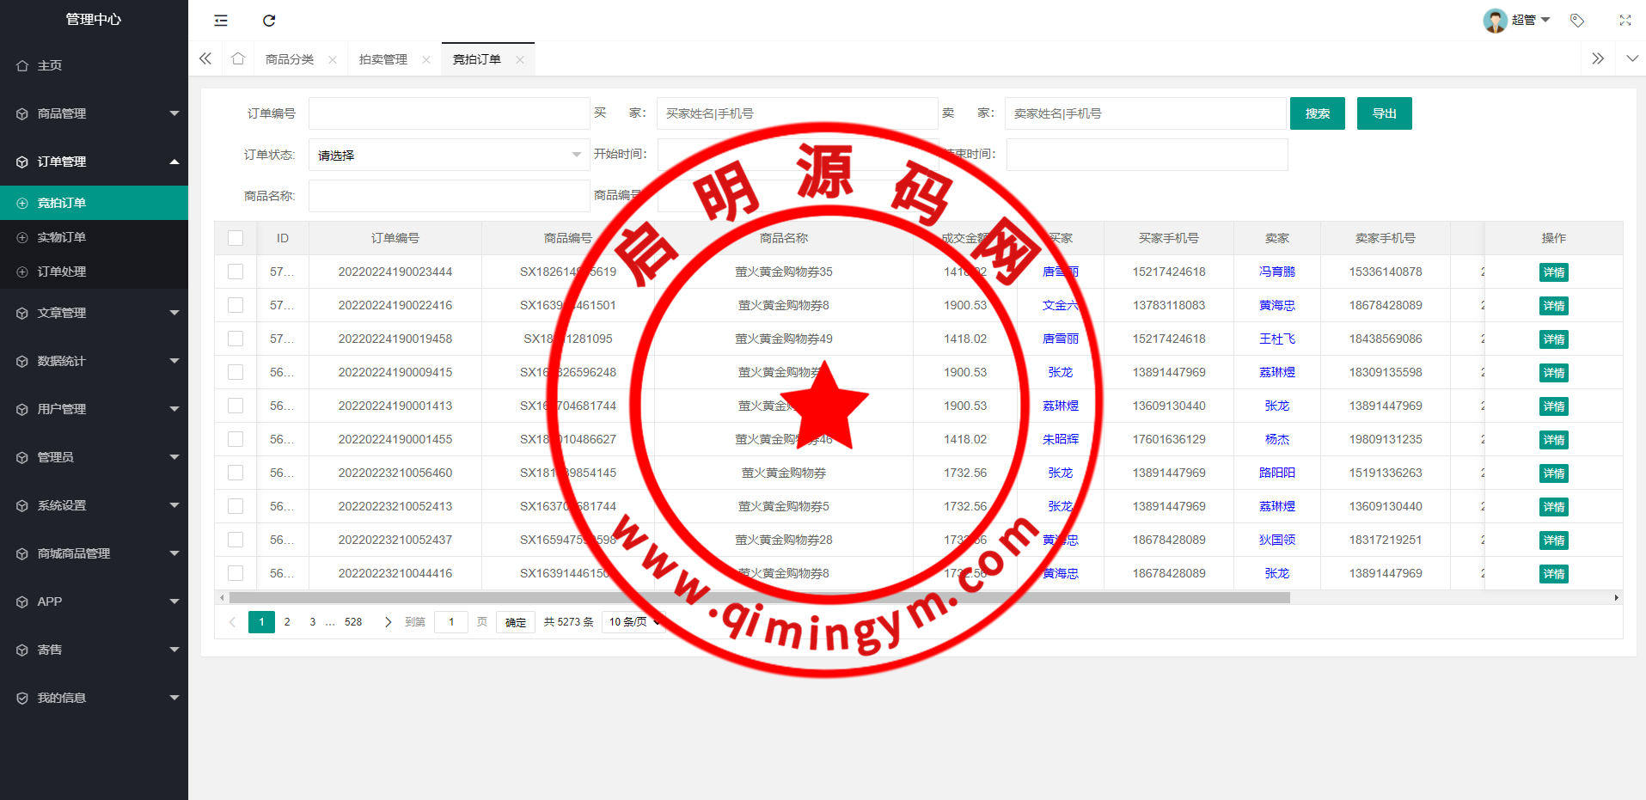
Task: Click the 导出 button
Action: (x=1384, y=113)
